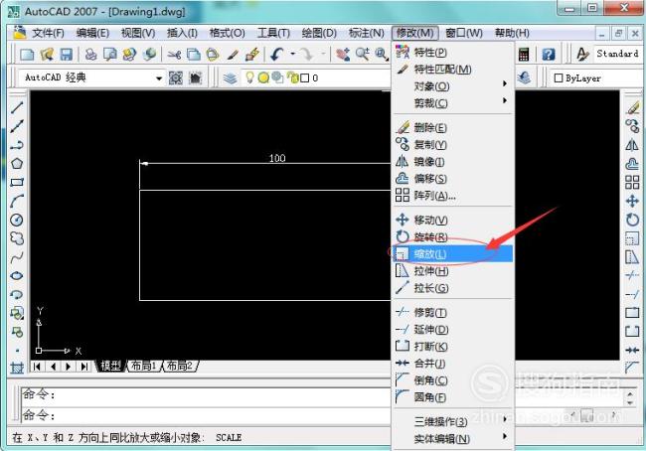Expand the 实体编辑(N) submenu

coord(453,439)
